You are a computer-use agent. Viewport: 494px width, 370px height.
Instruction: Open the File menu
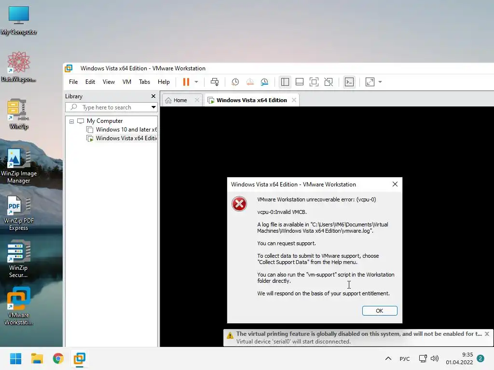pos(73,82)
